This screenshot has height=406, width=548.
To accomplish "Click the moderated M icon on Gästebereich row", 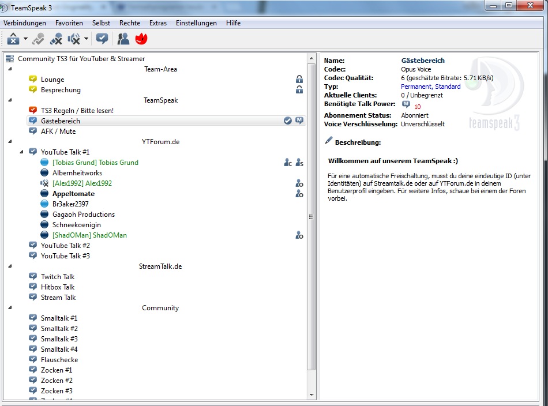I will (x=299, y=121).
